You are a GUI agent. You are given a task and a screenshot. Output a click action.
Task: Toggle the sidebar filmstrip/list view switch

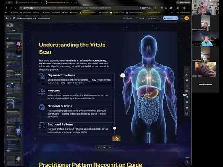[x=10, y=25]
